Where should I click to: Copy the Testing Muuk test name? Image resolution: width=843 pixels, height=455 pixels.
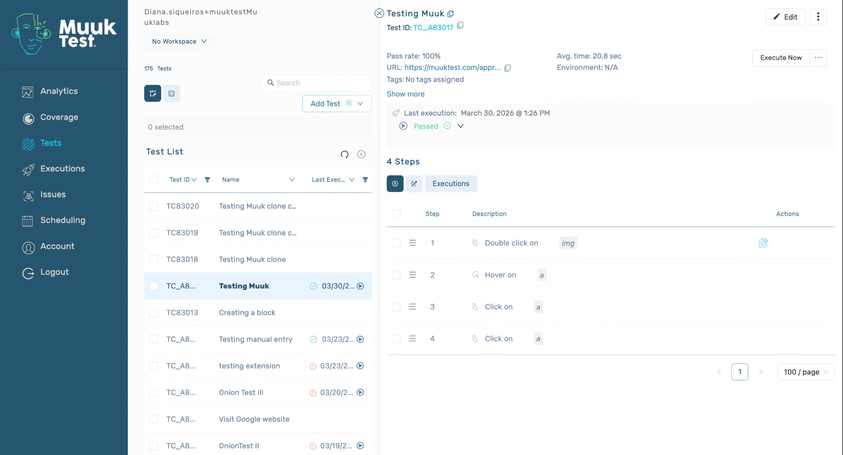[450, 14]
